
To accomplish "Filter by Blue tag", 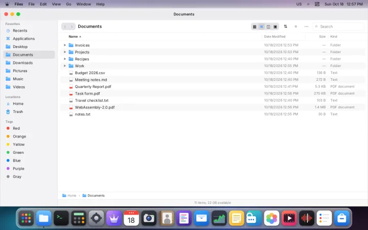I will [x=29, y=160].
